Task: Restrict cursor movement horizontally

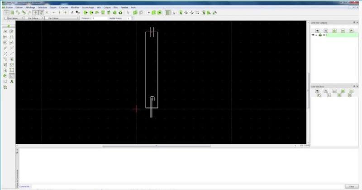Action: 53,13
